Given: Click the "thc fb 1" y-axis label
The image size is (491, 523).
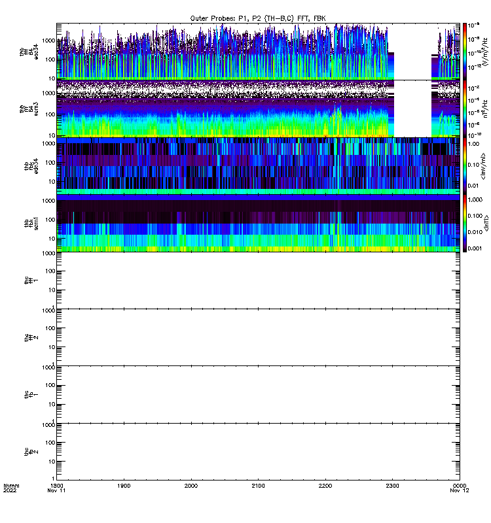Looking at the screenshot, I should (31, 395).
